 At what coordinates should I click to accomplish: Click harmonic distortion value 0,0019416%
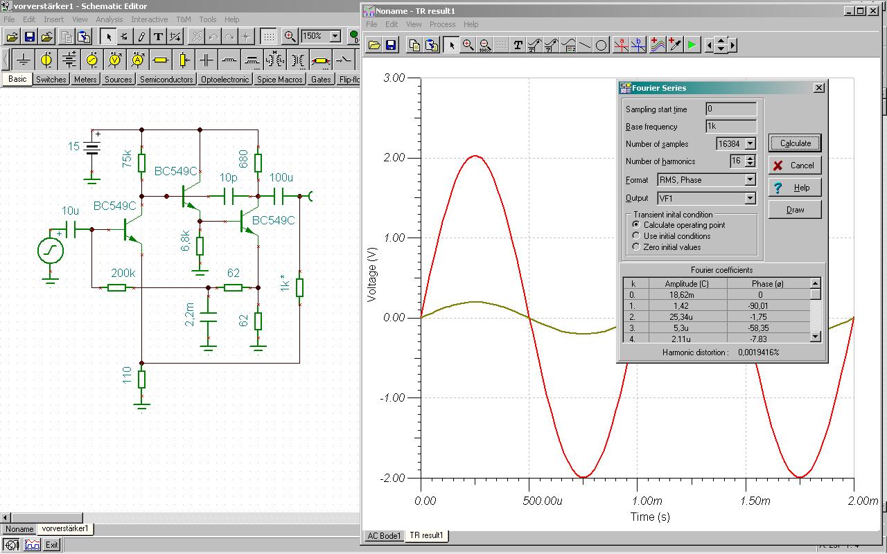click(759, 352)
